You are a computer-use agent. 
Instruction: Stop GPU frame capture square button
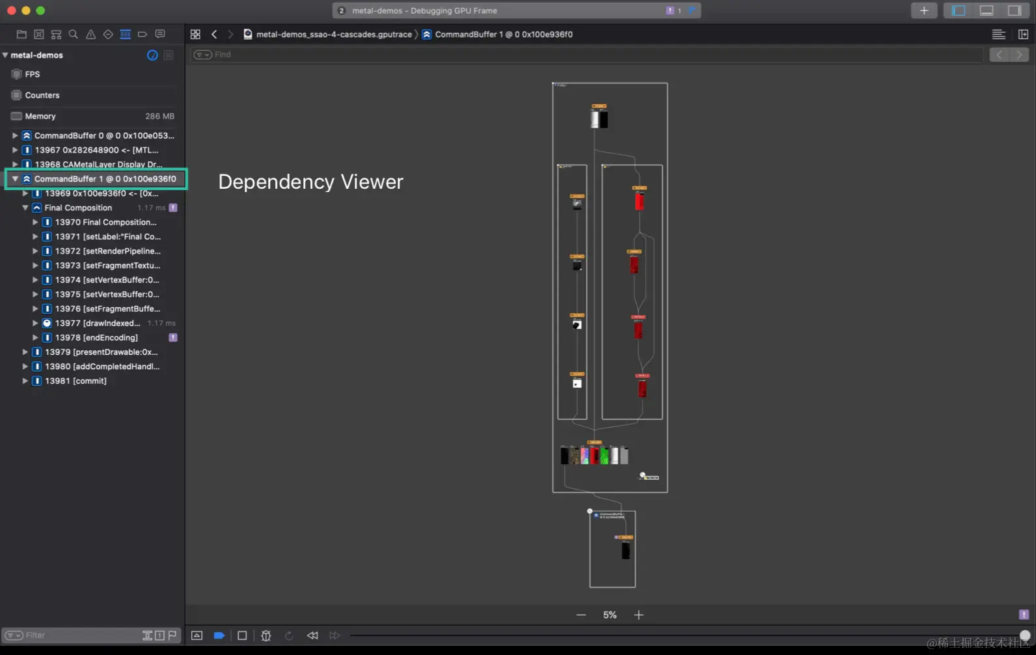coord(242,635)
